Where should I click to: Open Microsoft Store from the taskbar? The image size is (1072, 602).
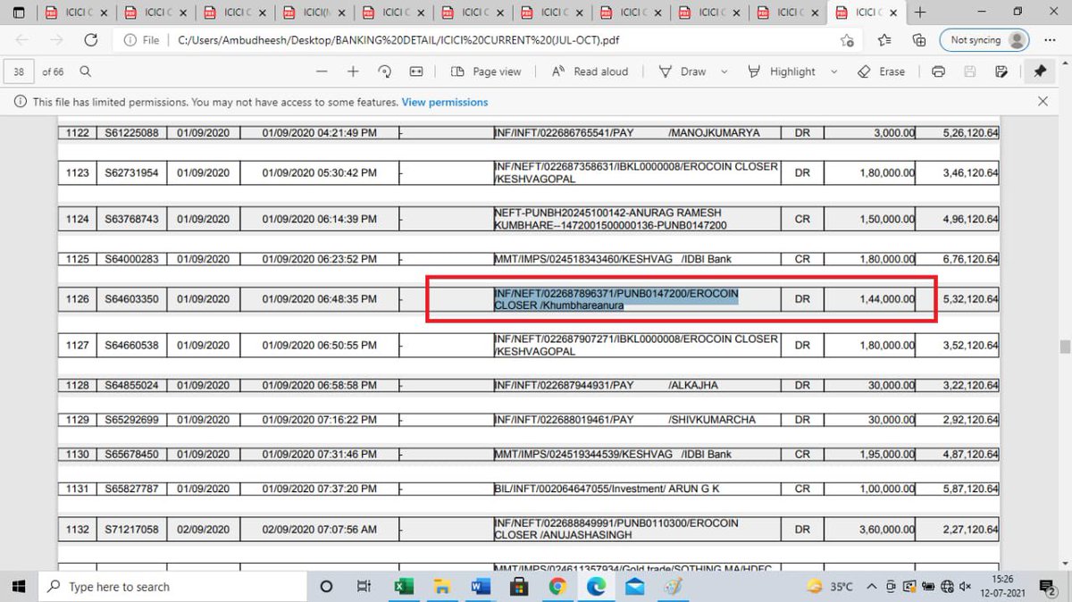518,587
